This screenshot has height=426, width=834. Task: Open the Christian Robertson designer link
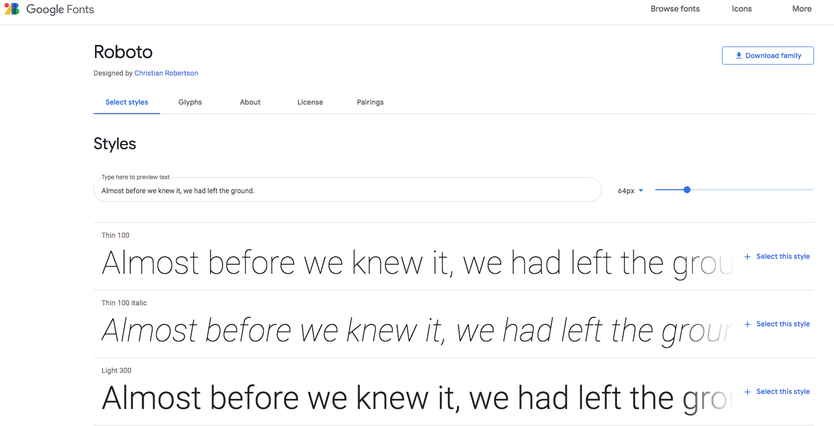click(x=166, y=73)
